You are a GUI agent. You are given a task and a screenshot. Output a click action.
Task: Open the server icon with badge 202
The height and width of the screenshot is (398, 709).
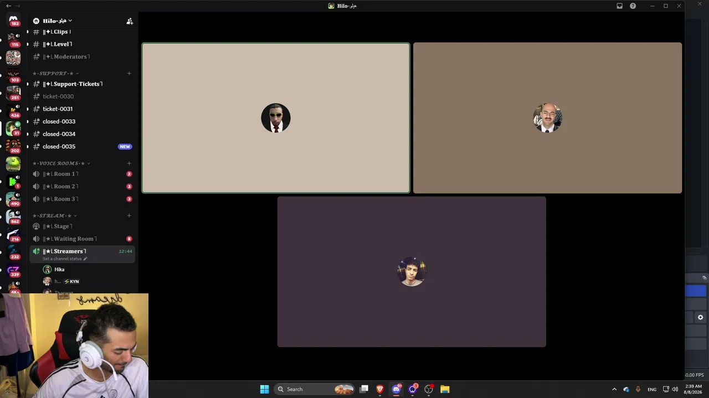(x=13, y=145)
